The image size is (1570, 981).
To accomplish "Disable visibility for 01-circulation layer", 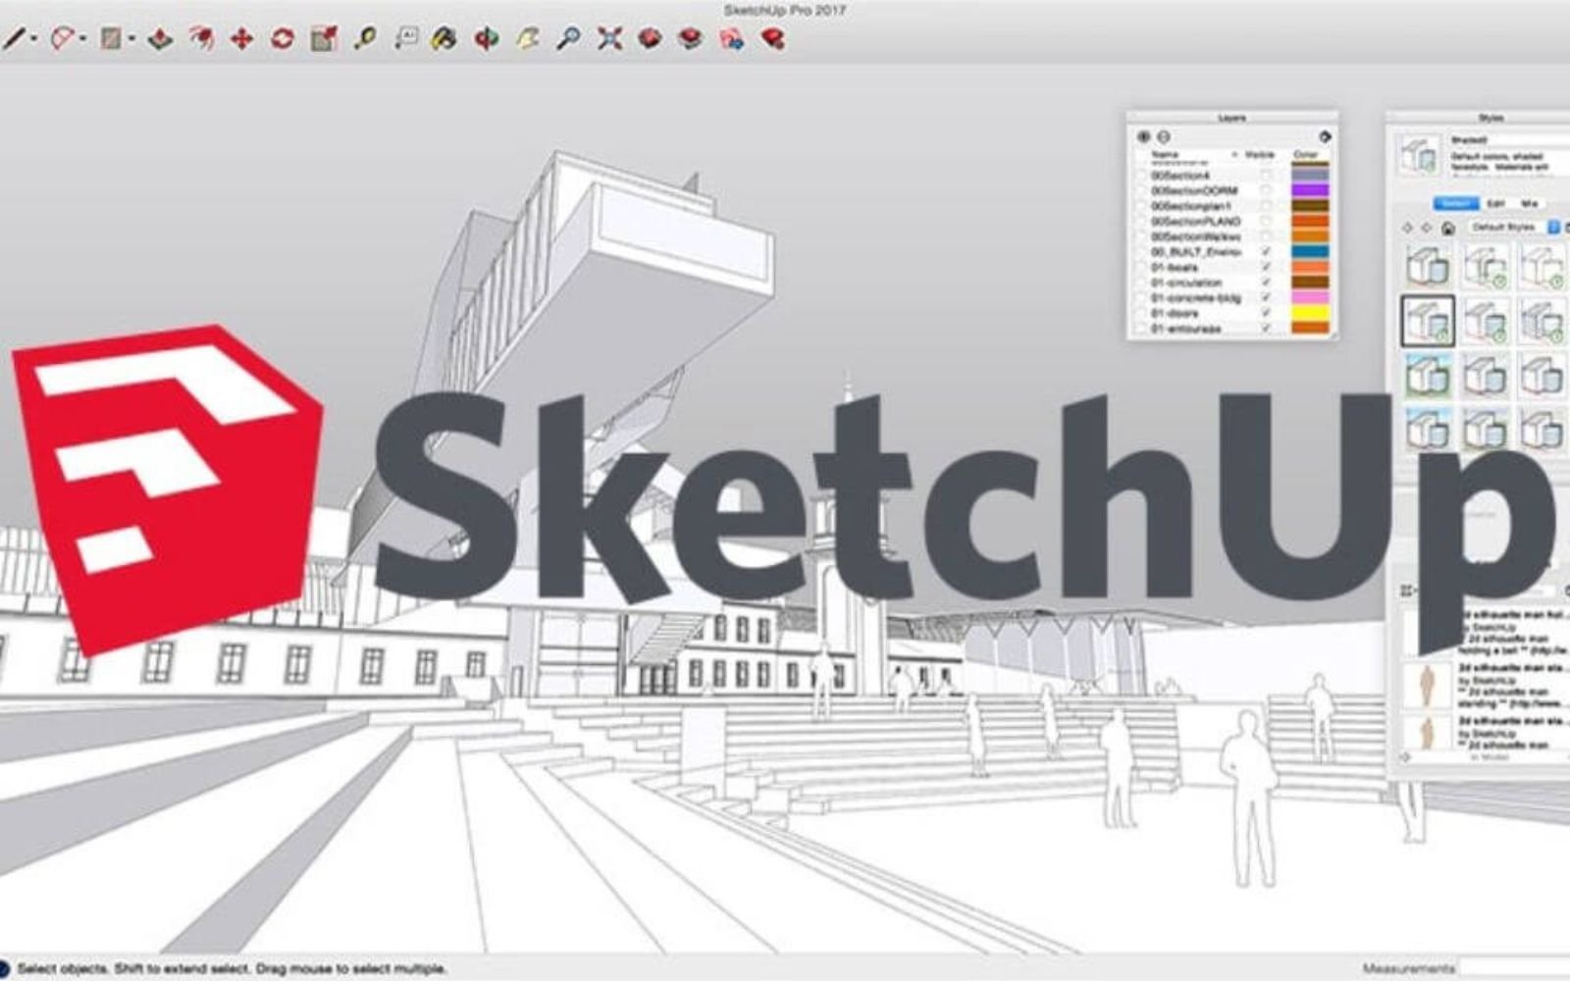I will (1266, 283).
